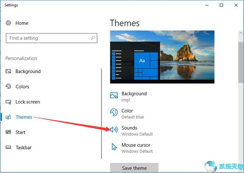Click the Taskbar icon in sidebar
244x173 pixels.
click(x=8, y=147)
